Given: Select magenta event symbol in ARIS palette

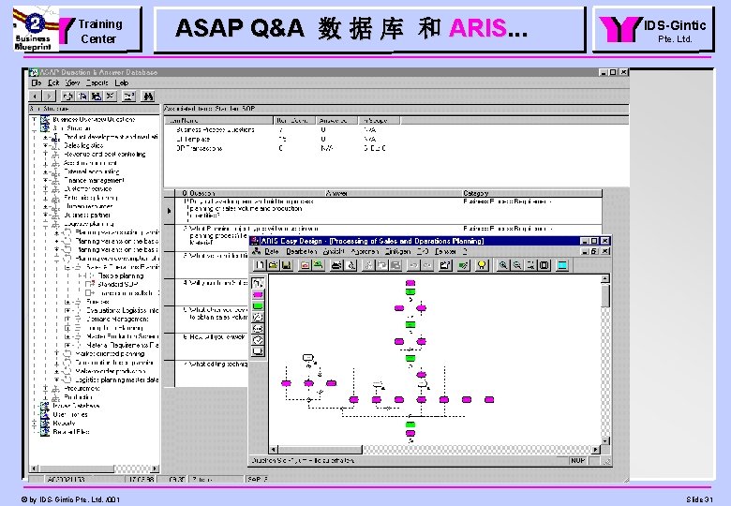Looking at the screenshot, I should point(258,294).
